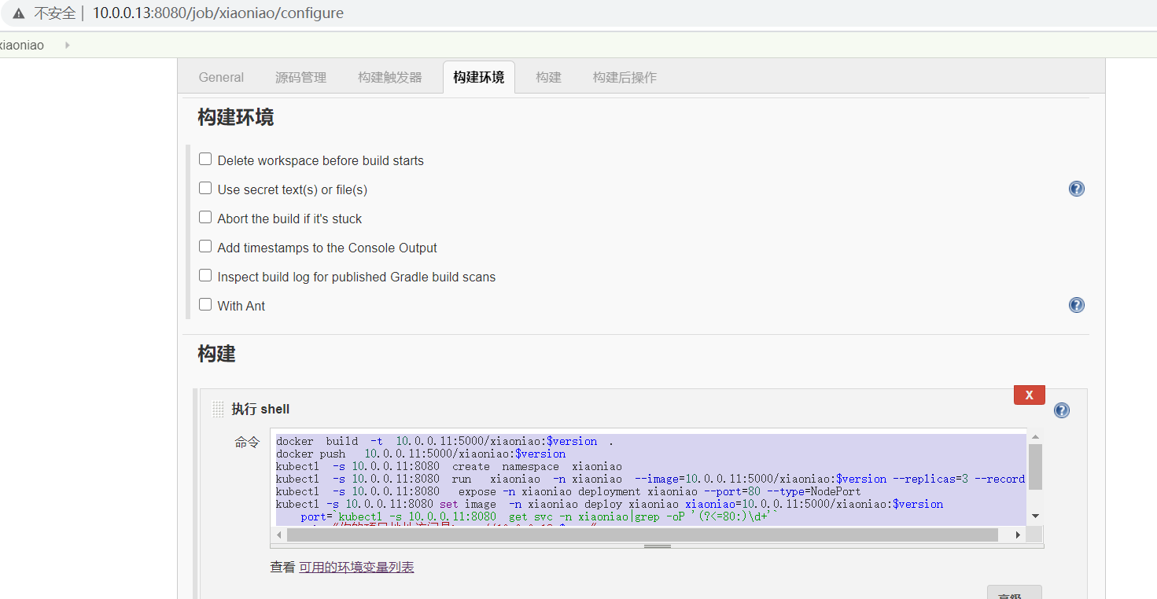This screenshot has width=1157, height=599.
Task: Toggle Abort the build if it's stuck
Action: tap(205, 218)
